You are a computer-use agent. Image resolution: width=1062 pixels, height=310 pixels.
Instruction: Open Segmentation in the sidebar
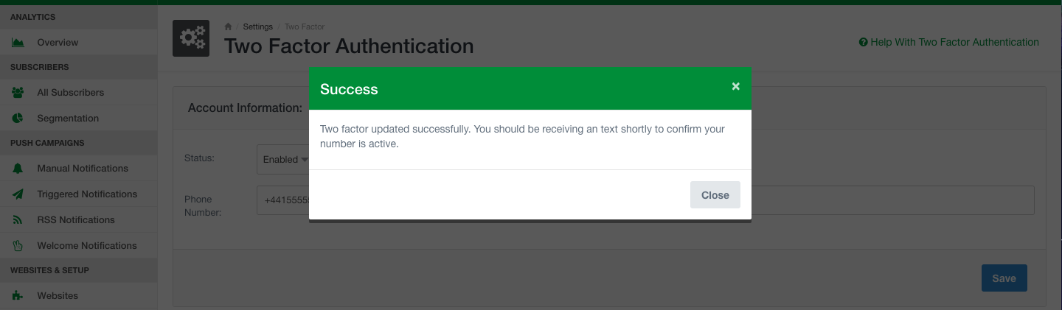click(x=68, y=119)
